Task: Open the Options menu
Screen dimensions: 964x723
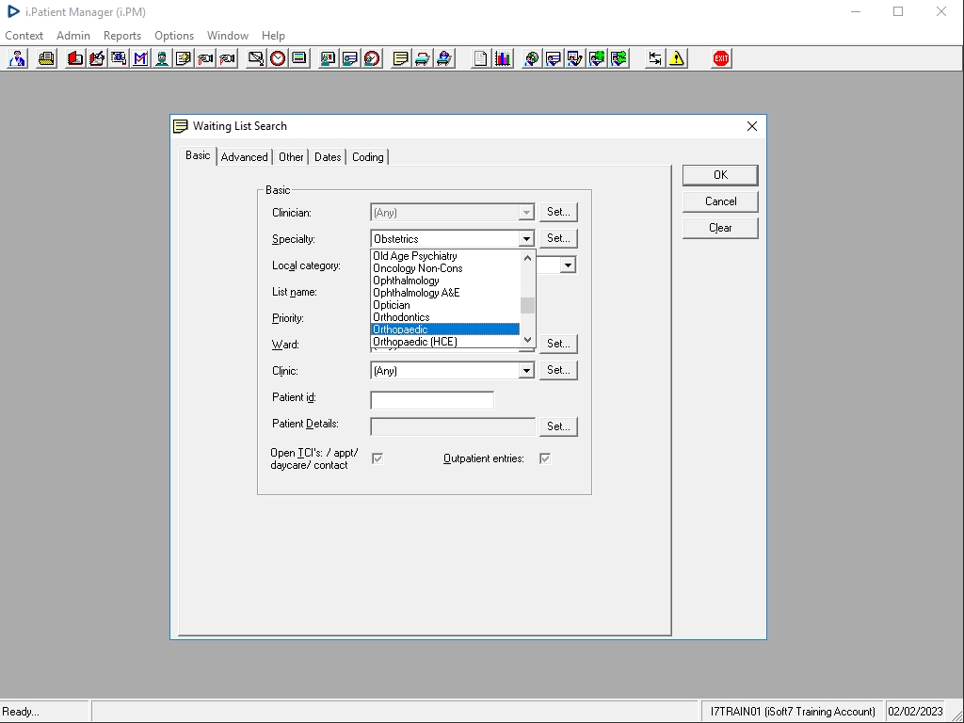Action: [x=174, y=36]
